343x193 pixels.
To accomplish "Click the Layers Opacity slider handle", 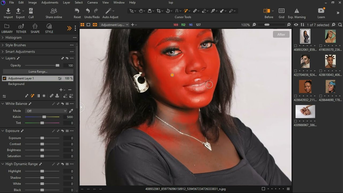I will 57,65.
